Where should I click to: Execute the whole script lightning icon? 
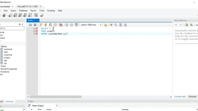click(41, 25)
